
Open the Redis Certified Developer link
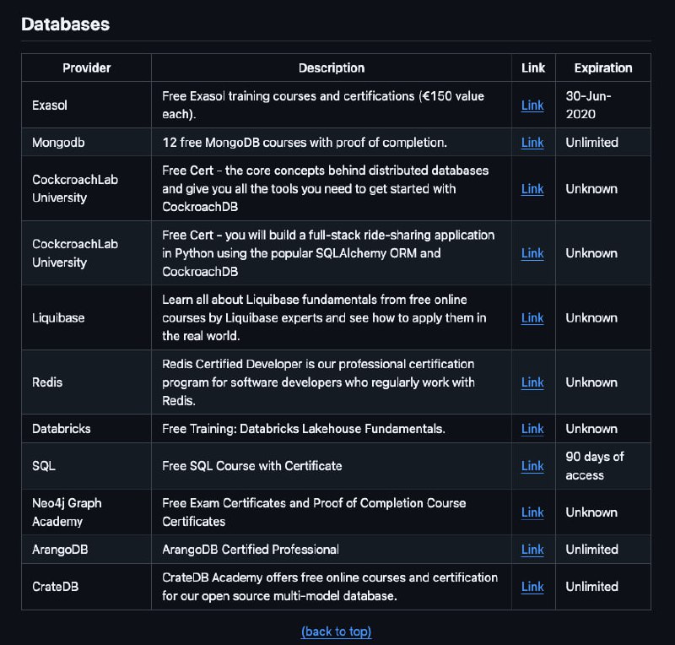pyautogui.click(x=532, y=382)
